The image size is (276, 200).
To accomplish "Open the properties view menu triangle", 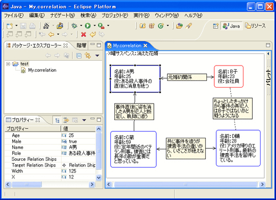I will (84, 120).
